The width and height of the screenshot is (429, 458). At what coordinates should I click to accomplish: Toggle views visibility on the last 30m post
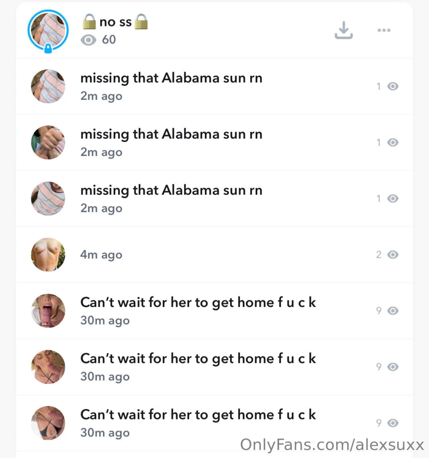pos(393,423)
